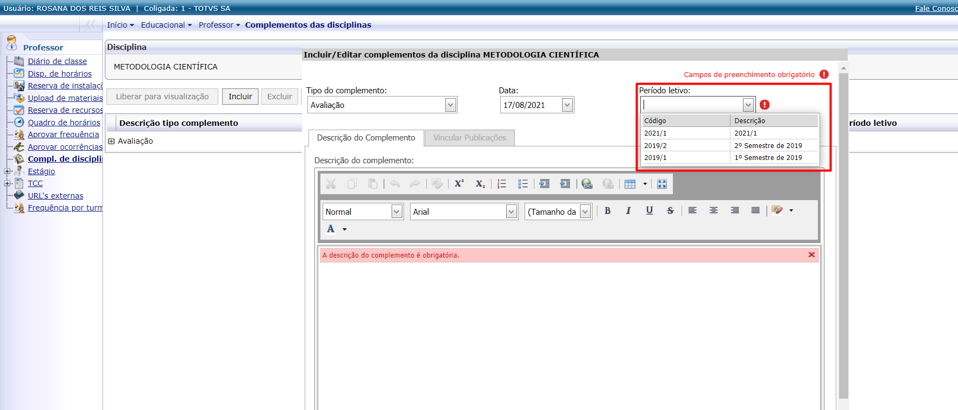Insert a hyperlink using the globe-link icon
This screenshot has width=958, height=410.
587,184
